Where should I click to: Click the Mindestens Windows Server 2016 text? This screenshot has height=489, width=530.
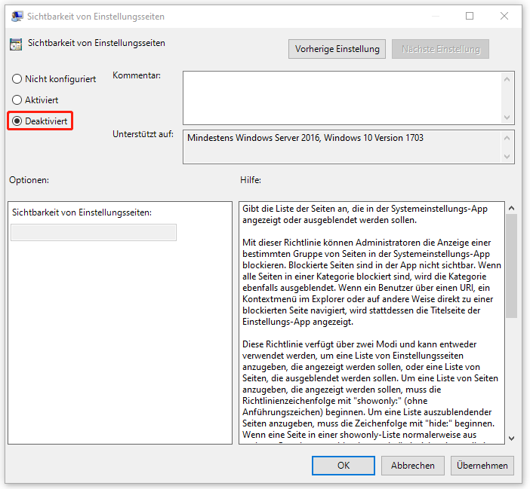click(x=305, y=138)
